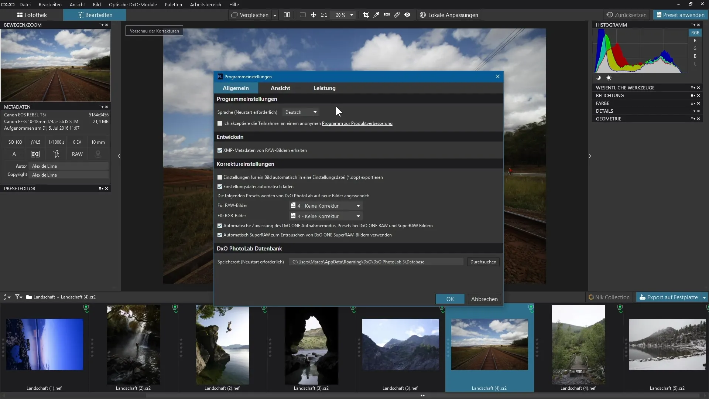Image resolution: width=709 pixels, height=399 pixels.
Task: Open zoom percentage dropdown
Action: tap(352, 15)
